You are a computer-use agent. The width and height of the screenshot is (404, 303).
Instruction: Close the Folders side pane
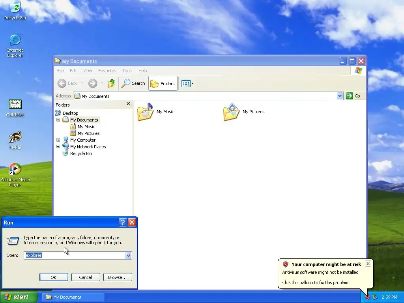click(128, 104)
